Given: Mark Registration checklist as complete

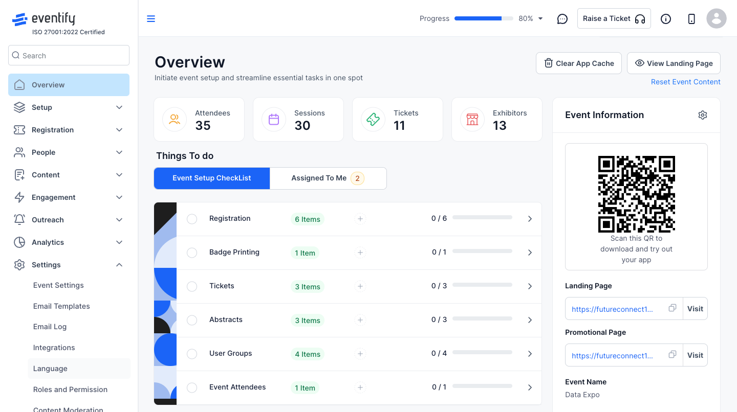Looking at the screenshot, I should pyautogui.click(x=192, y=219).
